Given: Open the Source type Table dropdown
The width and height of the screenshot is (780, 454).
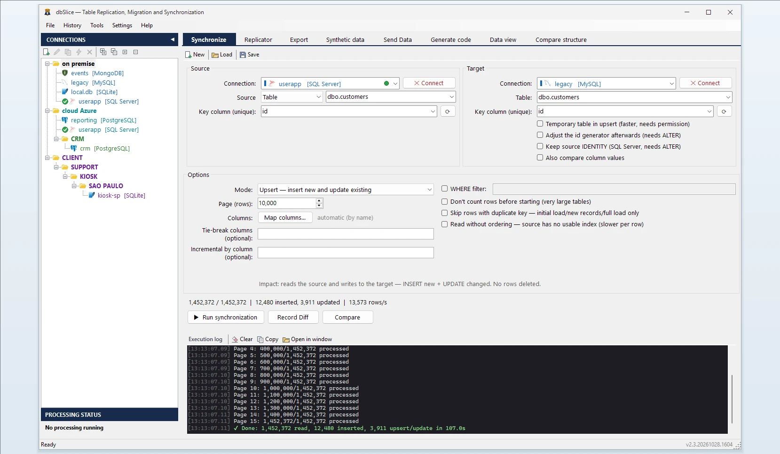Looking at the screenshot, I should (292, 97).
